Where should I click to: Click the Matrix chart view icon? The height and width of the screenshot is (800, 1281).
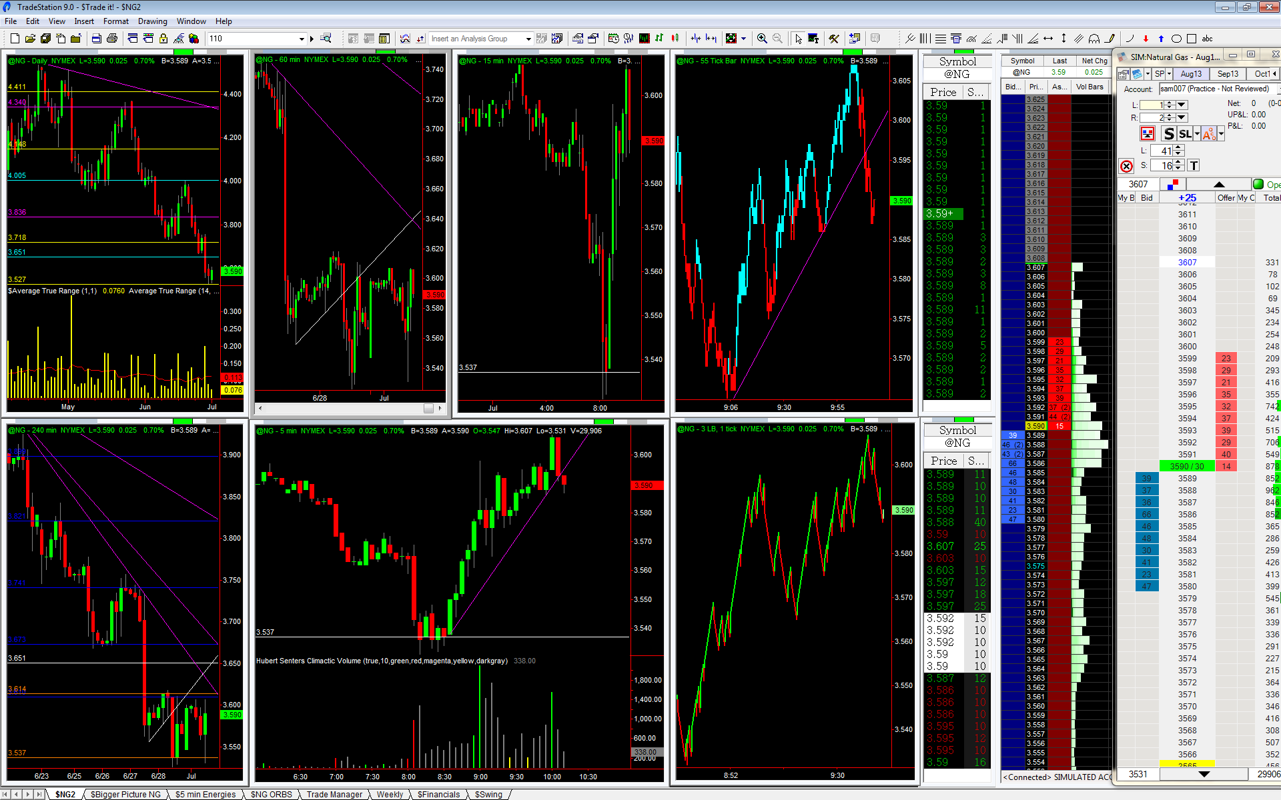click(1138, 74)
